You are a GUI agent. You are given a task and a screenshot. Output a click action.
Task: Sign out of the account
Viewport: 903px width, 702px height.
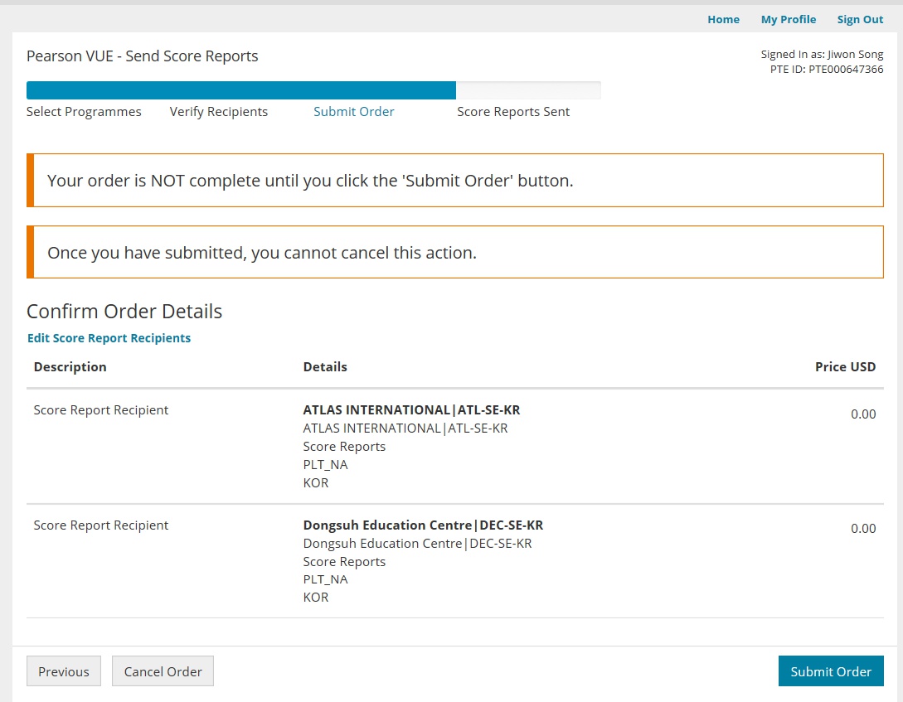(x=860, y=19)
